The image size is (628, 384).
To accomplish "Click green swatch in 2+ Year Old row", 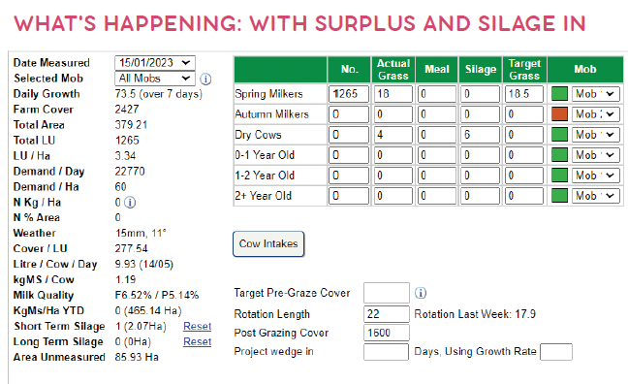I will point(559,196).
